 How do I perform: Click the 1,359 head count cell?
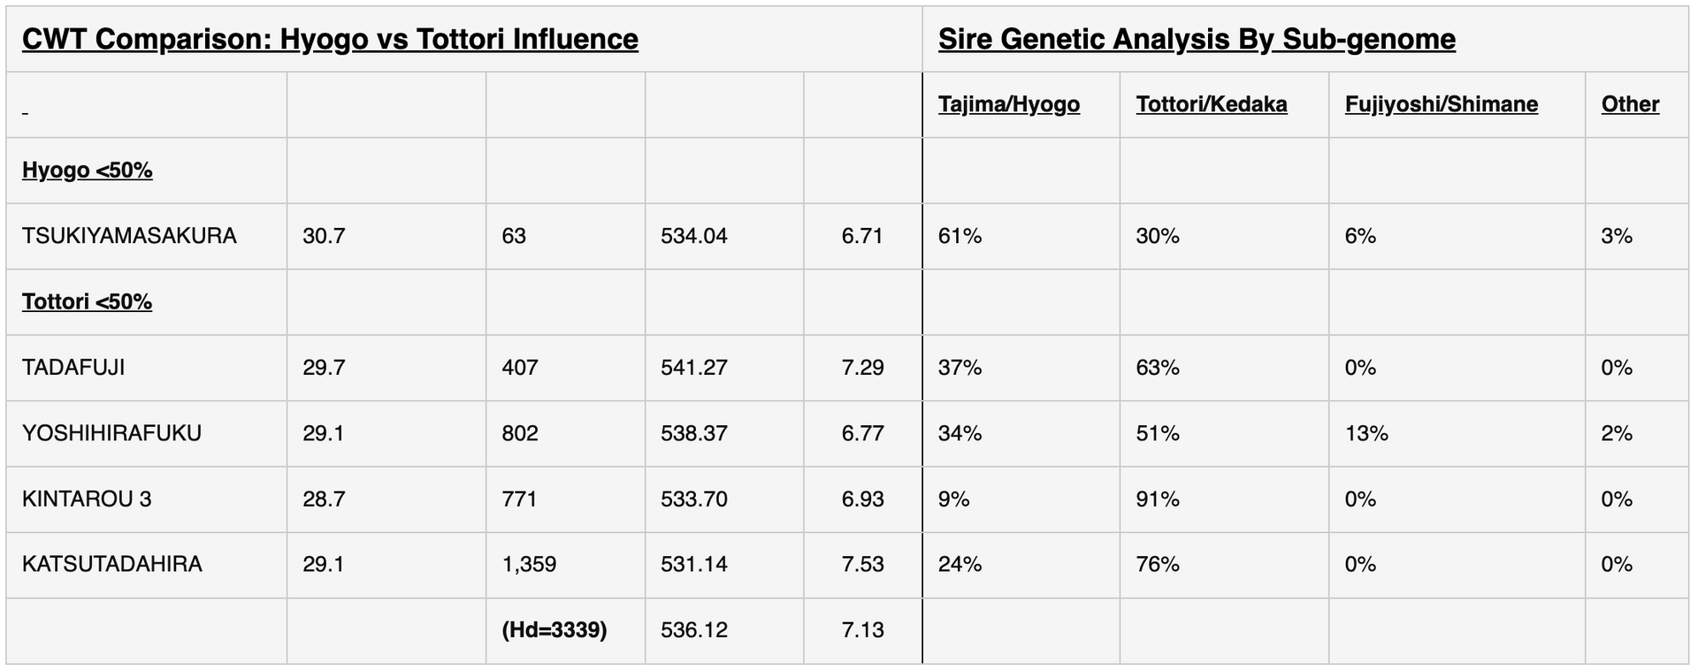pyautogui.click(x=529, y=564)
